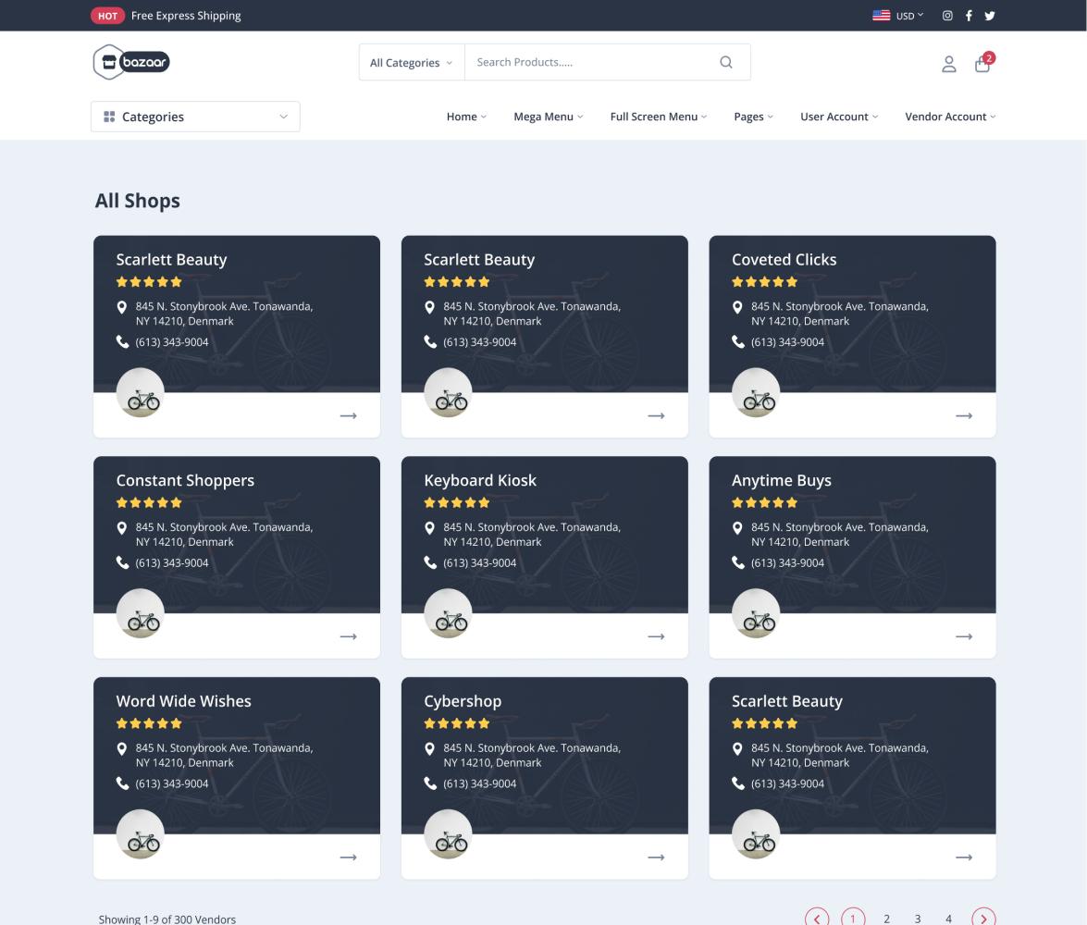
Task: Click the Bazaar logo
Action: [132, 62]
